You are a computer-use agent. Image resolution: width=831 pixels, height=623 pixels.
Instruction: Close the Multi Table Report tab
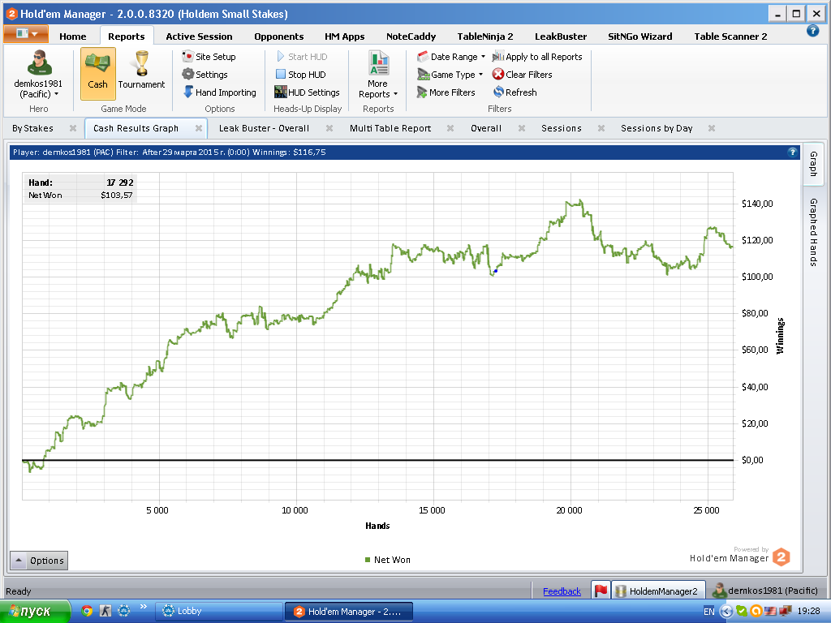[x=450, y=128]
